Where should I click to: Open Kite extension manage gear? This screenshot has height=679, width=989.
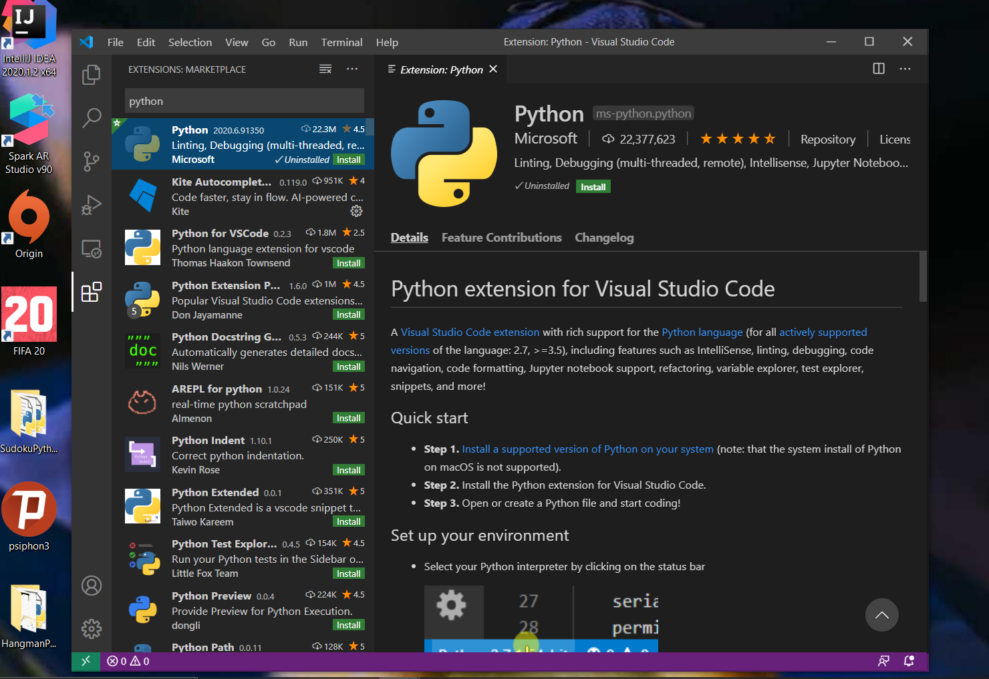[x=357, y=211]
